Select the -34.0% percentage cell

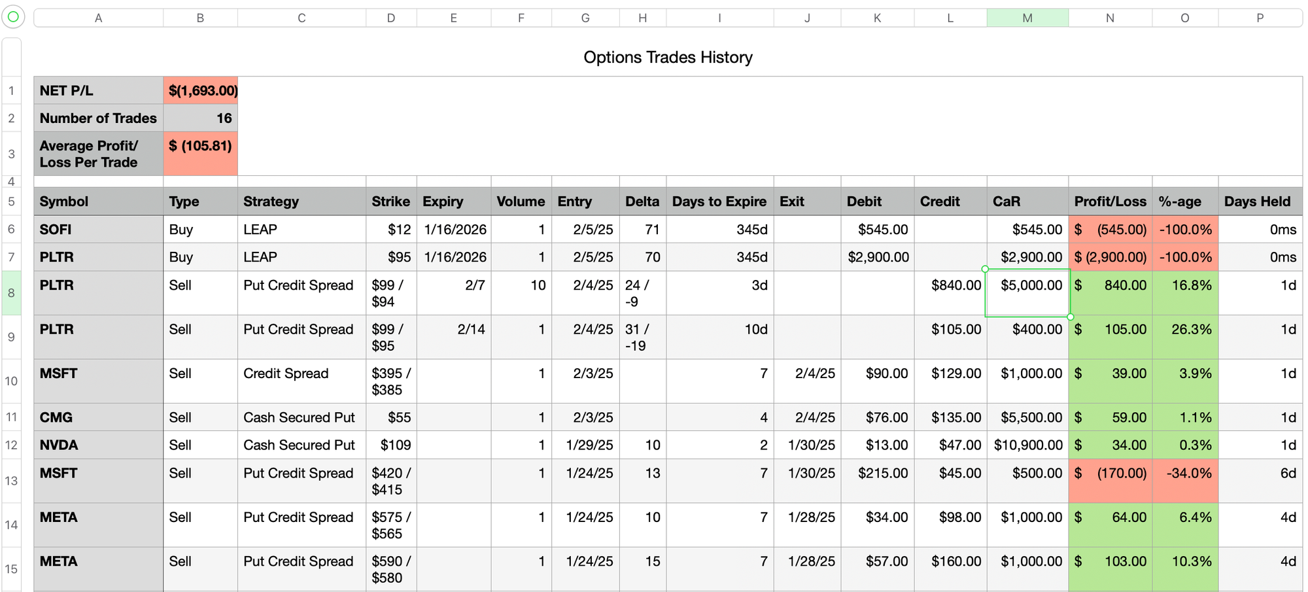pyautogui.click(x=1185, y=481)
